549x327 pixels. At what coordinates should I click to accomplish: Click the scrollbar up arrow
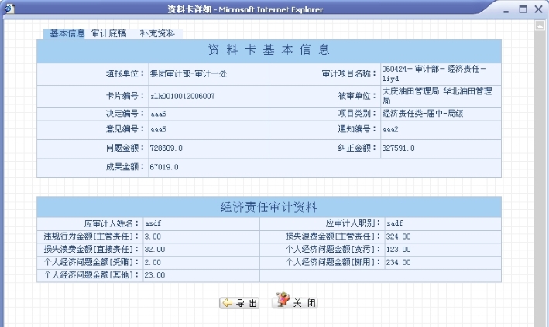tap(541, 26)
